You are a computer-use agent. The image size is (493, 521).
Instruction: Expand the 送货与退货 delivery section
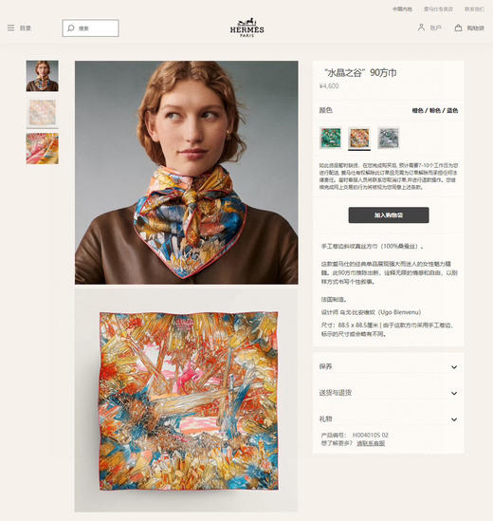[388, 393]
